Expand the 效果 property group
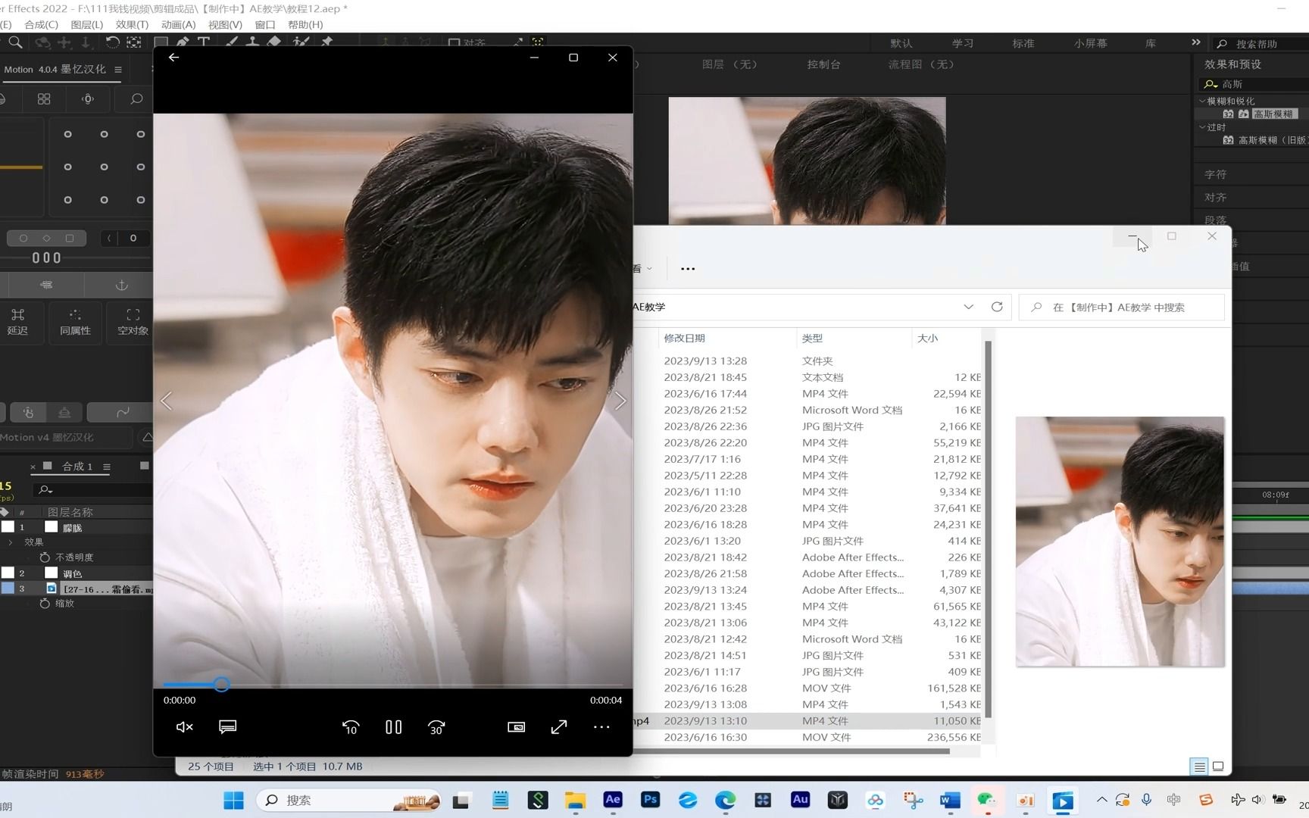The image size is (1309, 818). tap(11, 542)
